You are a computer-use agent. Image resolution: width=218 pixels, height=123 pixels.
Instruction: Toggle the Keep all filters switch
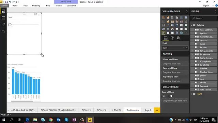[x=170, y=96]
